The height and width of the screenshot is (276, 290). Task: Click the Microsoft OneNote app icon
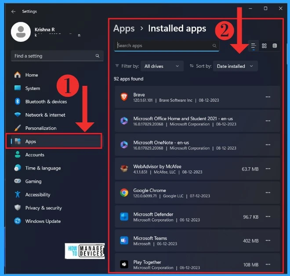point(124,145)
